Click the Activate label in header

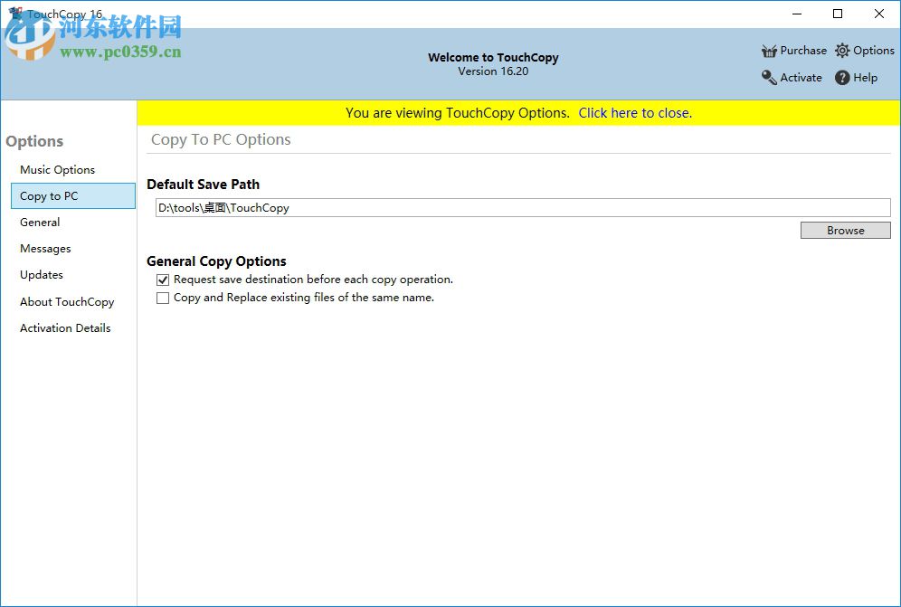click(x=801, y=78)
